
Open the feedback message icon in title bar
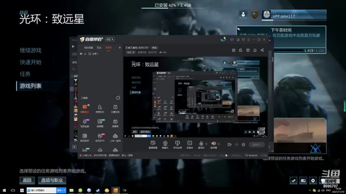232,40
